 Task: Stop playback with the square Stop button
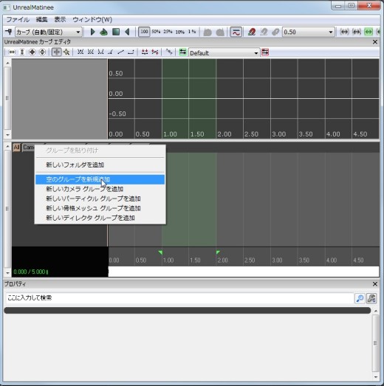pyautogui.click(x=116, y=32)
